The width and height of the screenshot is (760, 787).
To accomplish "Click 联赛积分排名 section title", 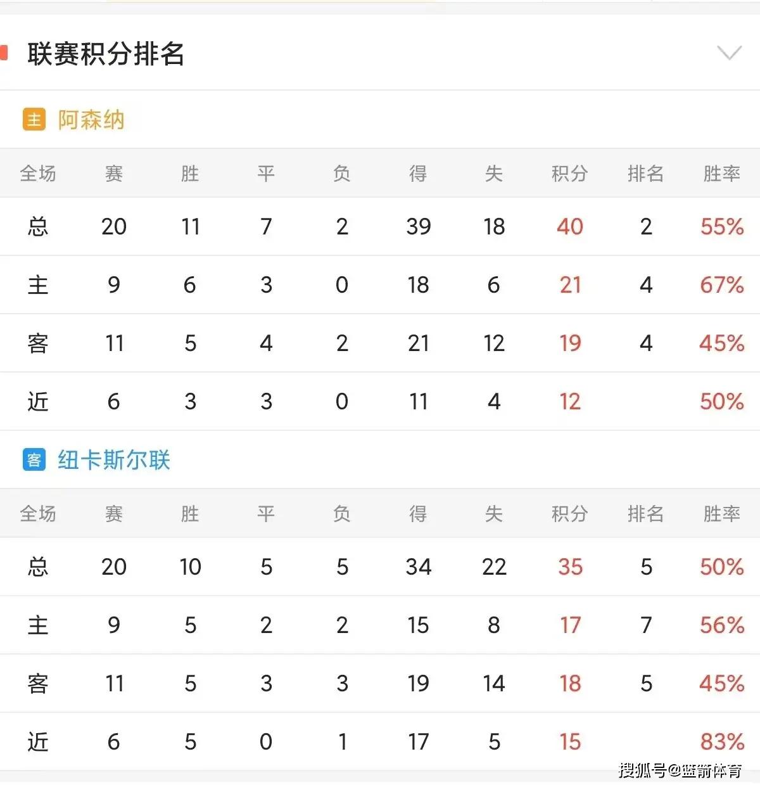I will pyautogui.click(x=106, y=53).
